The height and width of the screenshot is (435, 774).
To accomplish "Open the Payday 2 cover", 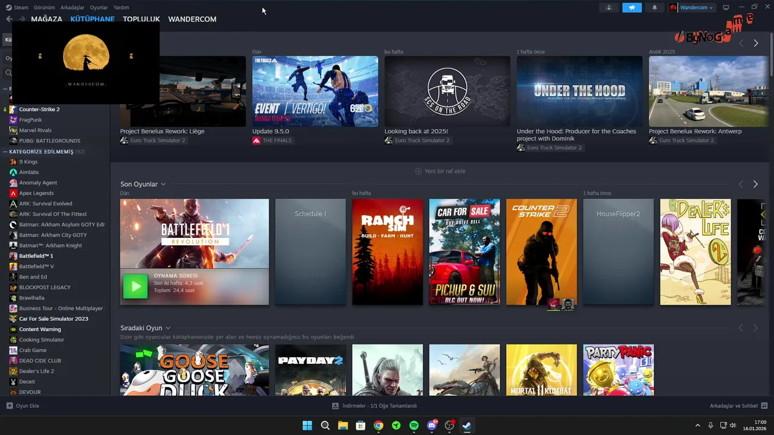I will coord(310,370).
